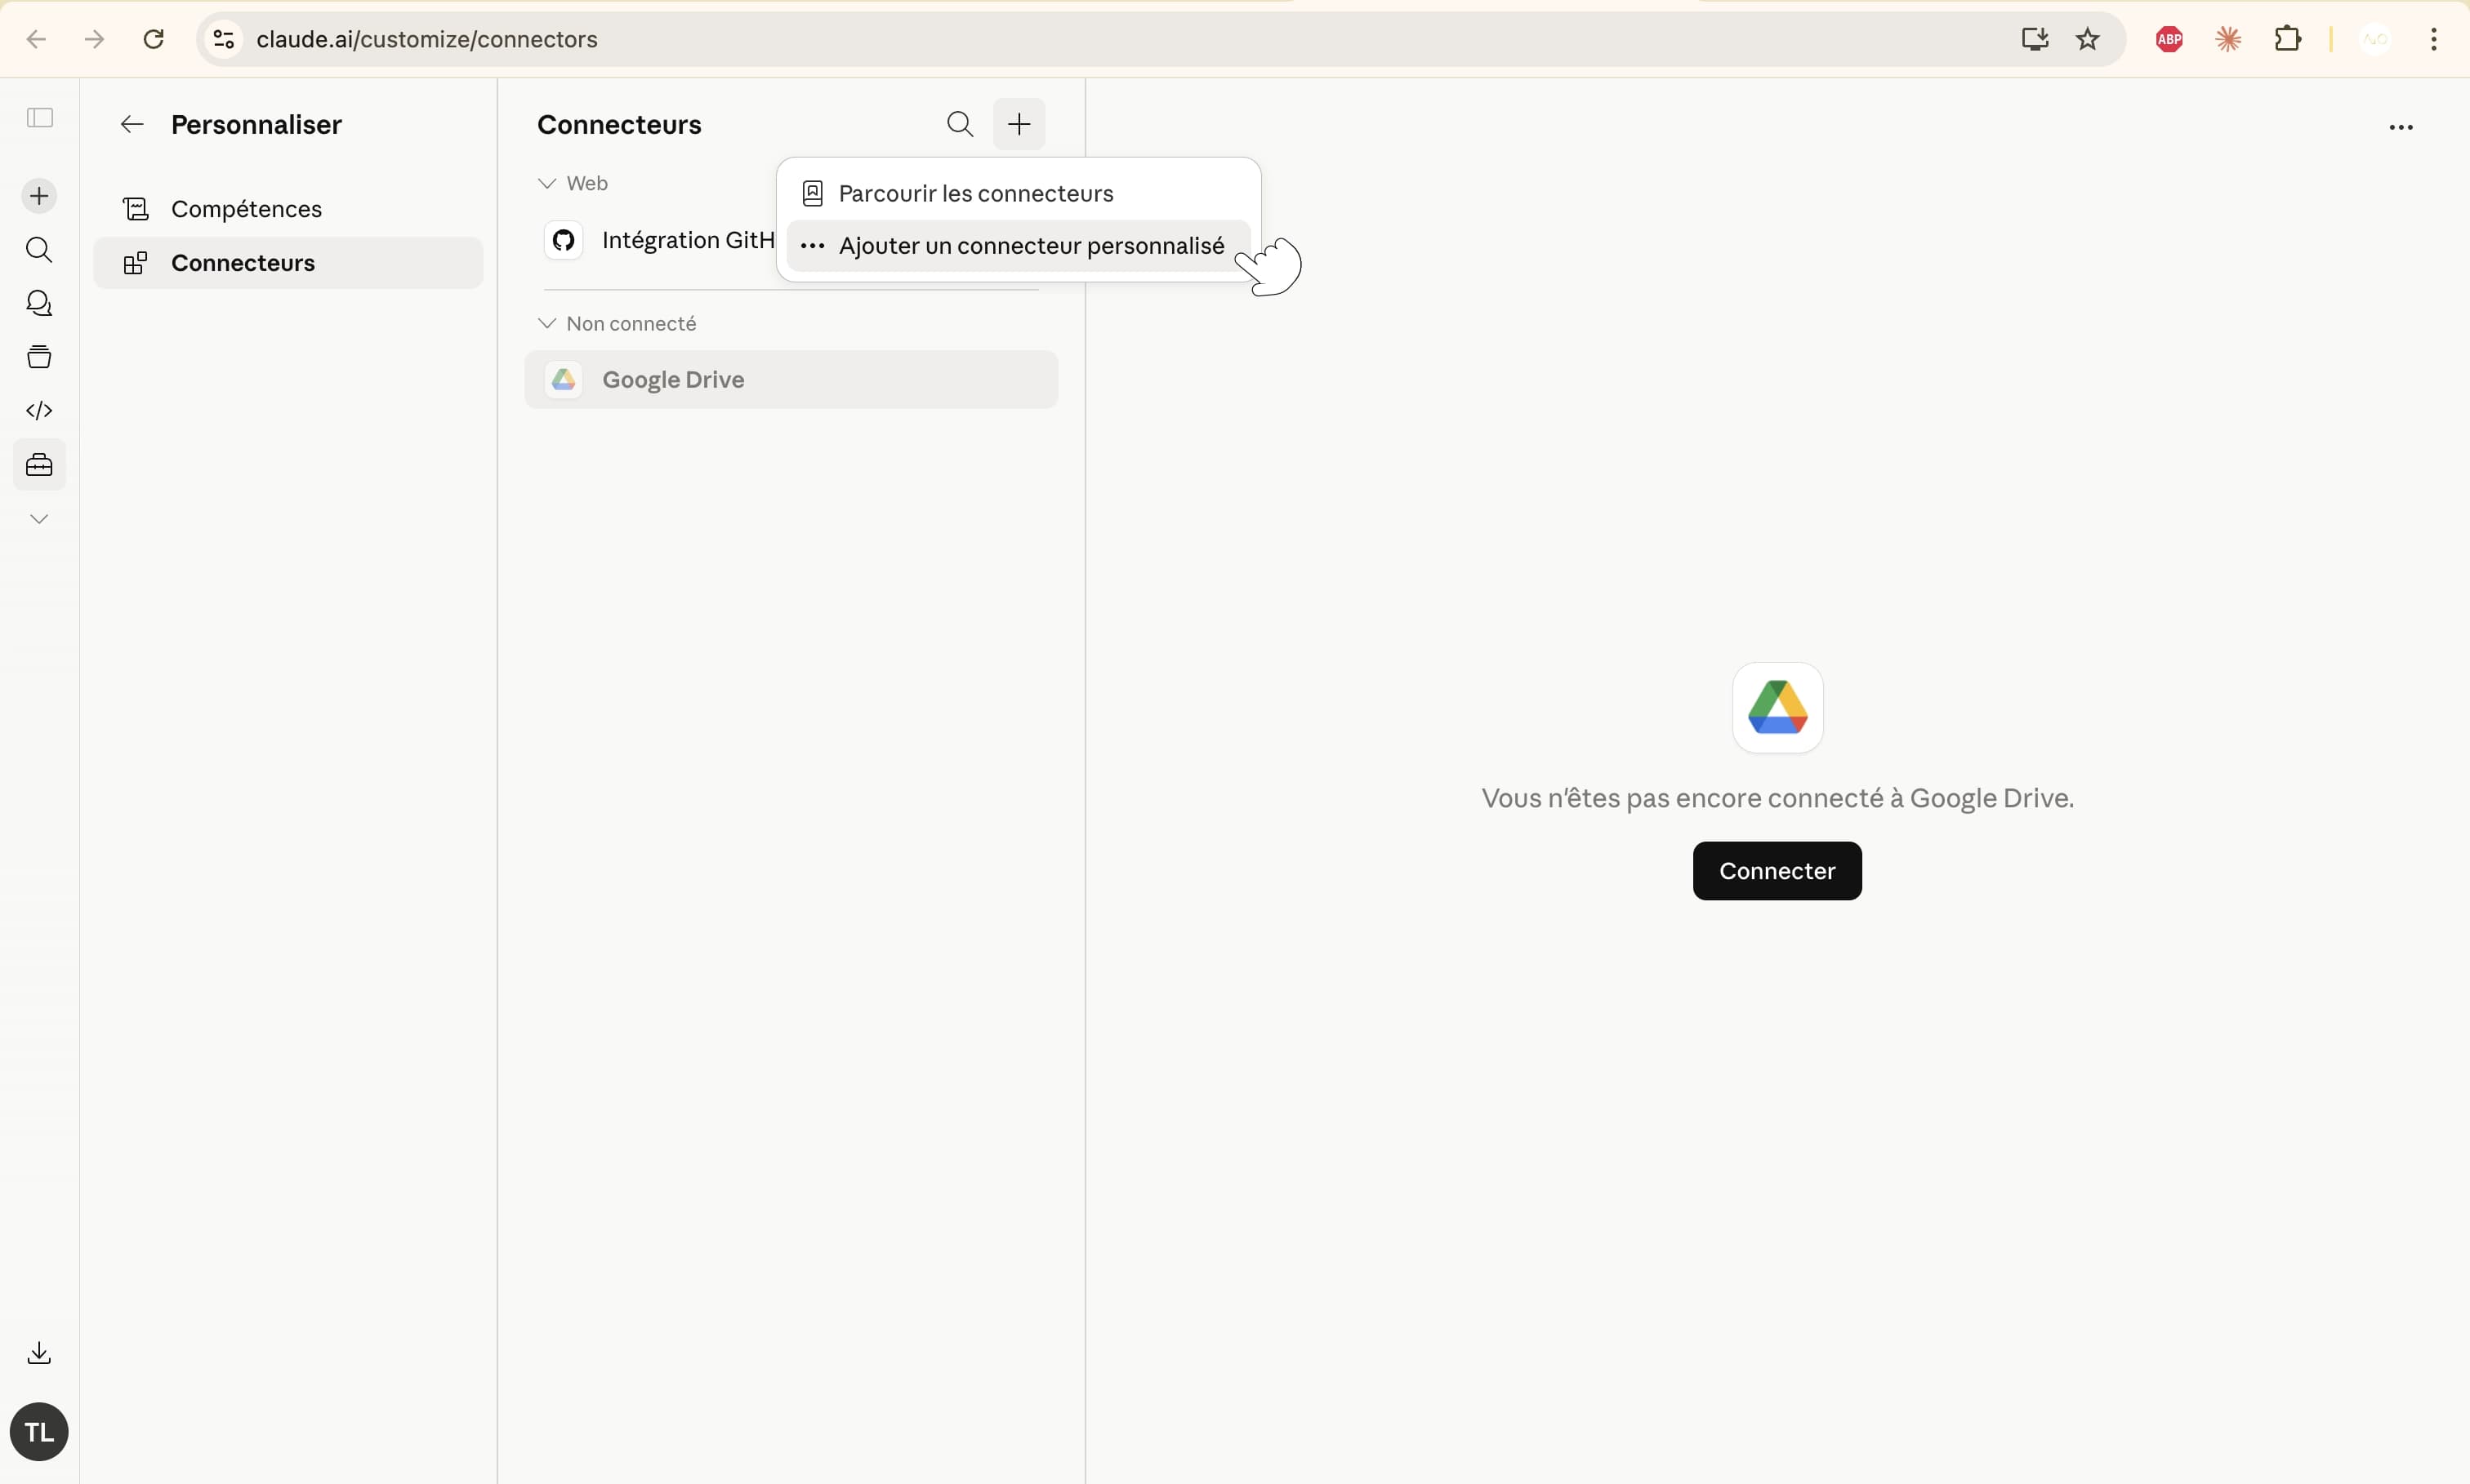Open the ABP extension icon
This screenshot has width=2470, height=1484.
click(x=2169, y=39)
